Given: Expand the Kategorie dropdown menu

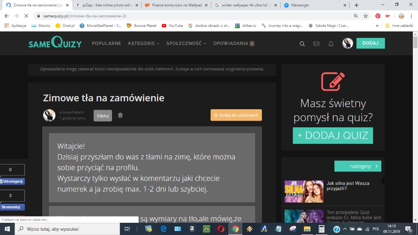Looking at the screenshot, I should (144, 43).
